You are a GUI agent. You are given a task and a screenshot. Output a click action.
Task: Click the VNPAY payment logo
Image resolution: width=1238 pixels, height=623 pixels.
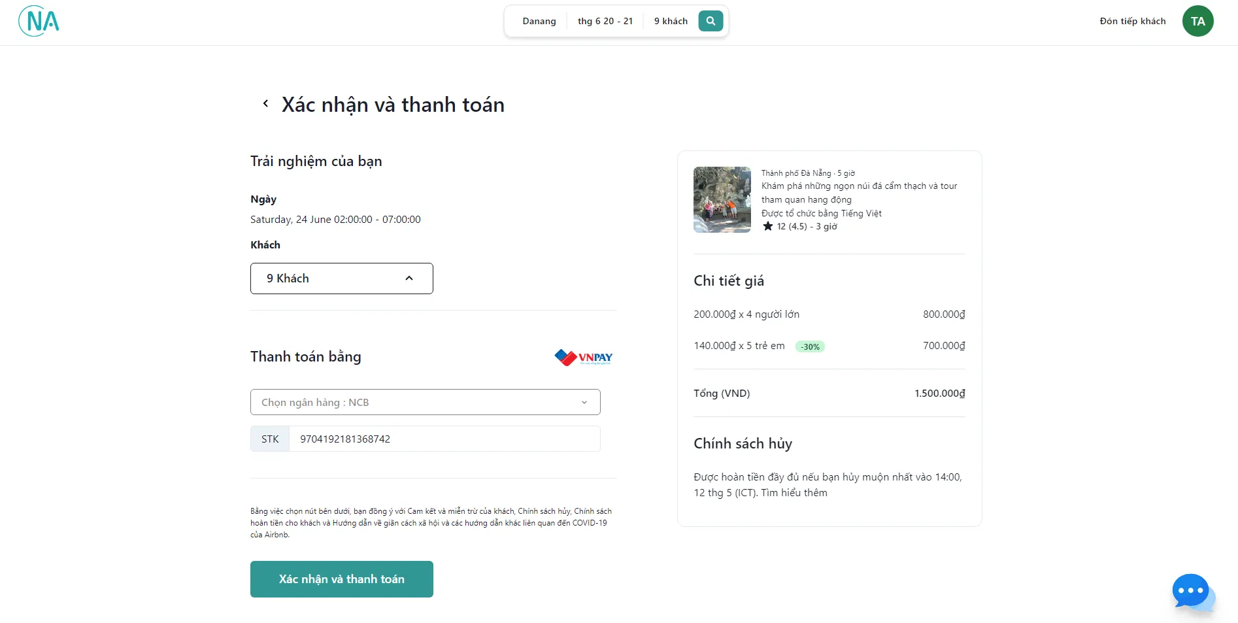click(x=584, y=357)
